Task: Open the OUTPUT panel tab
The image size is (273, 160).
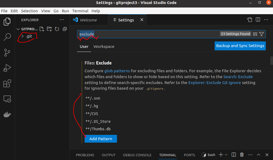Action: [109, 155]
